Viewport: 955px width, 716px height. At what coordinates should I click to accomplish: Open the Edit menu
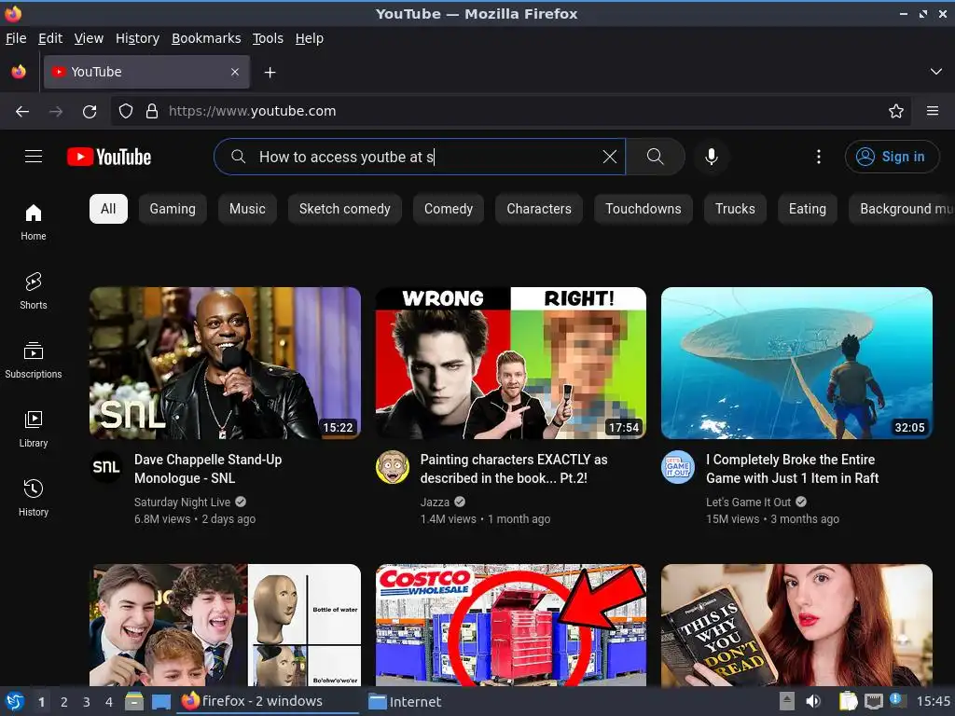point(50,38)
